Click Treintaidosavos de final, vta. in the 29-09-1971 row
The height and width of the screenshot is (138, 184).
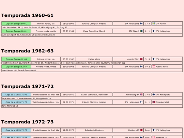click(46, 102)
